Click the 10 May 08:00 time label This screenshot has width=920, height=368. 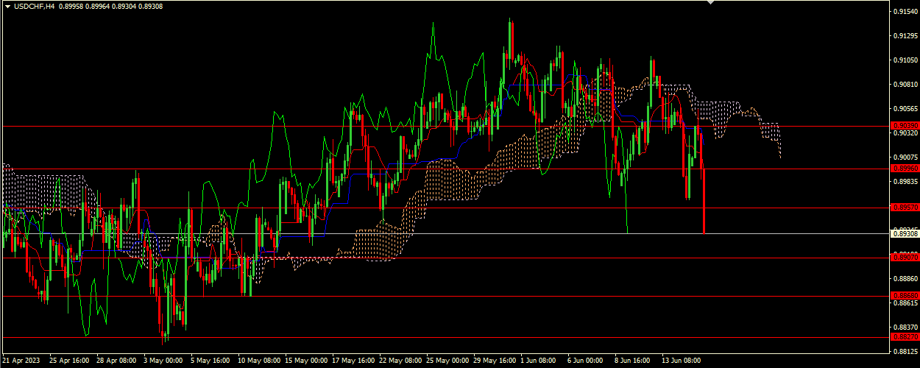coord(258,361)
